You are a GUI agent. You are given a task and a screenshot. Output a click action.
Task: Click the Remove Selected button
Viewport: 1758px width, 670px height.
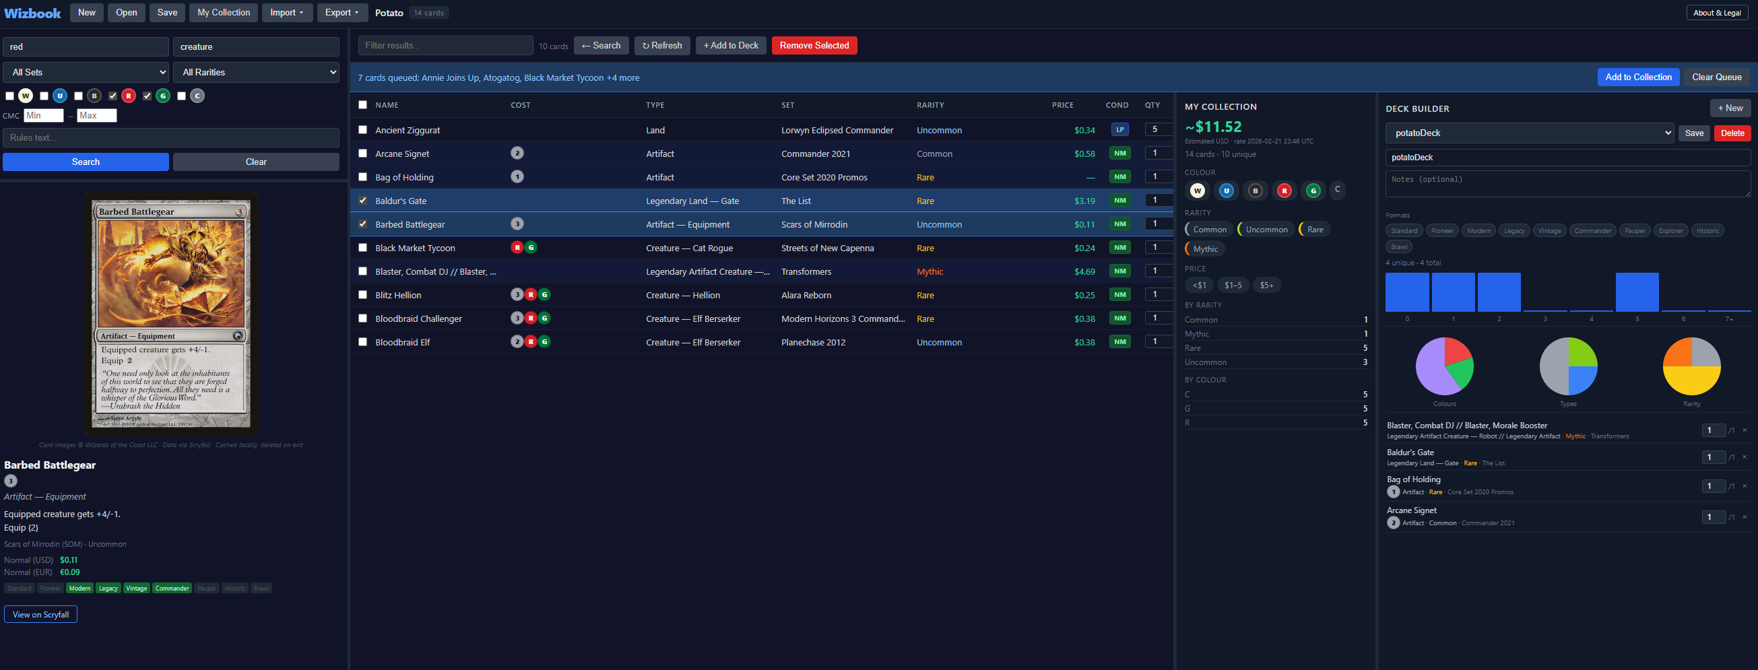pos(814,45)
